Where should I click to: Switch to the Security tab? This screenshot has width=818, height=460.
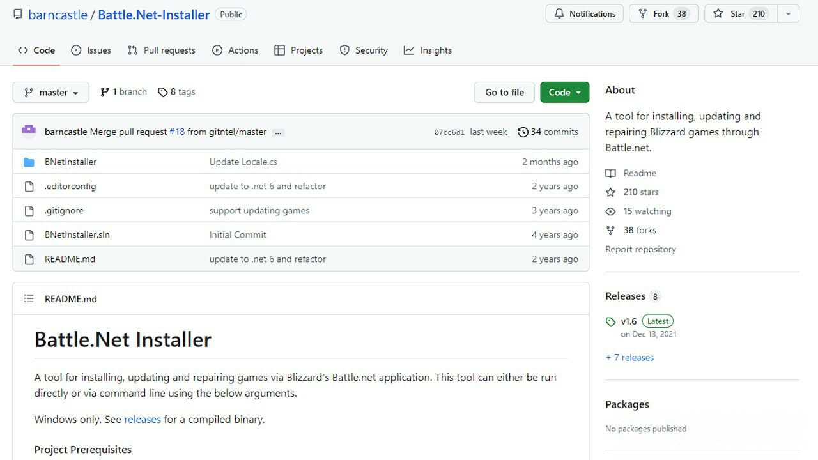click(x=364, y=50)
